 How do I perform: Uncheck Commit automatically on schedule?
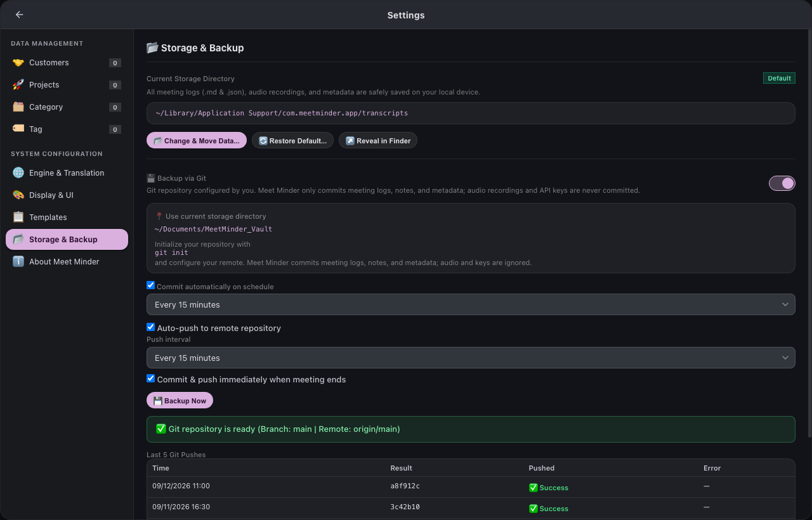151,285
